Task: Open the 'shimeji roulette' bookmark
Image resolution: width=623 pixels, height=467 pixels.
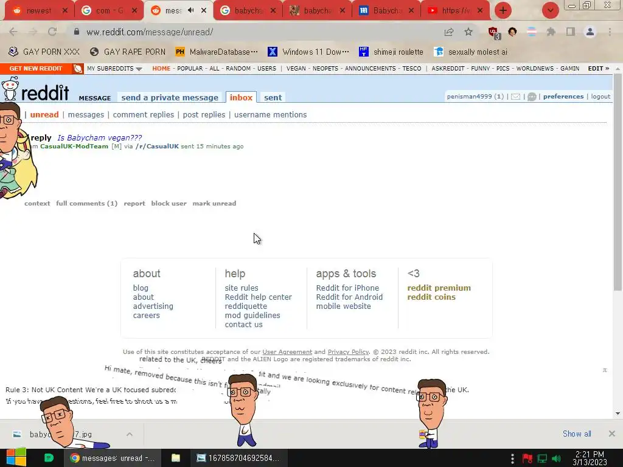Action: 391,52
